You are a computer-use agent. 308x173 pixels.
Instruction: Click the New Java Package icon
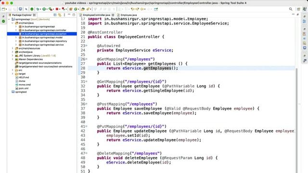(71, 9)
